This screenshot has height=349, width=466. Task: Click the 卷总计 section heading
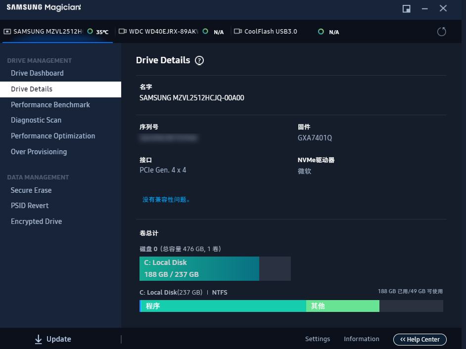click(149, 233)
